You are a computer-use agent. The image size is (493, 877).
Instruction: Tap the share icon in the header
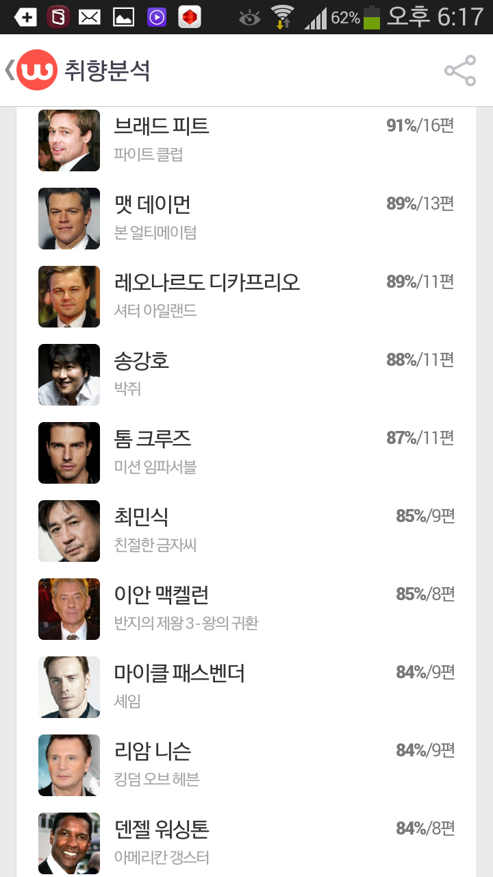tap(460, 71)
